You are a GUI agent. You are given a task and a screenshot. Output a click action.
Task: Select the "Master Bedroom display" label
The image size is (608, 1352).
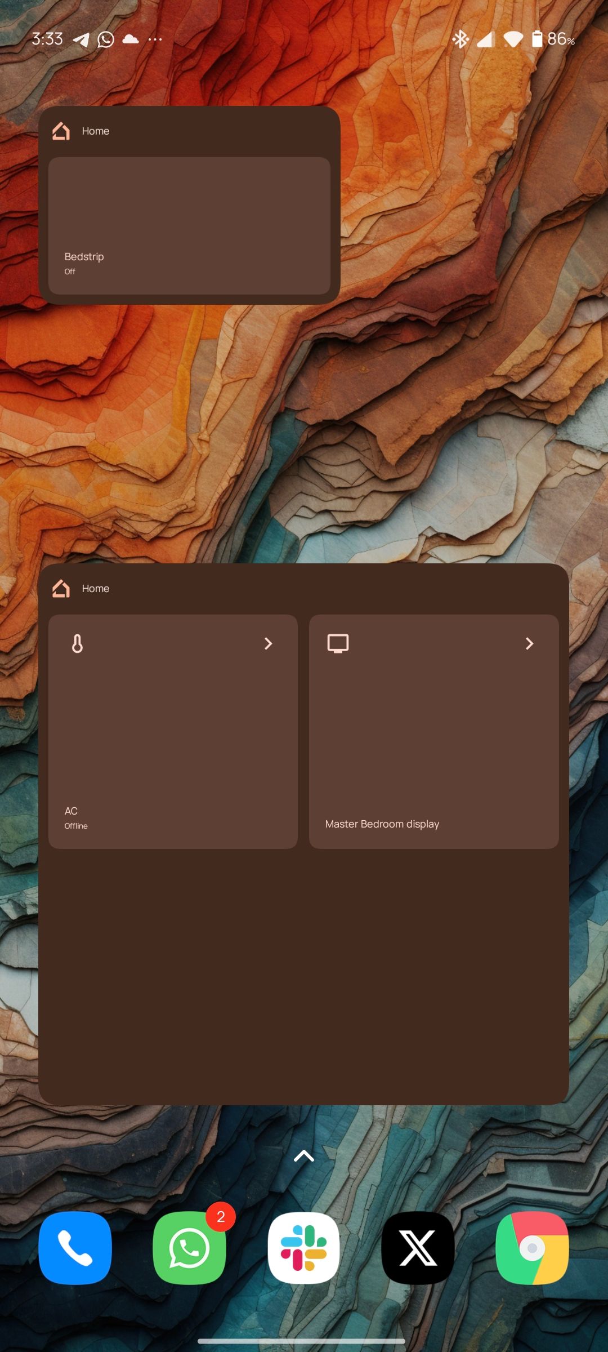pyautogui.click(x=382, y=824)
